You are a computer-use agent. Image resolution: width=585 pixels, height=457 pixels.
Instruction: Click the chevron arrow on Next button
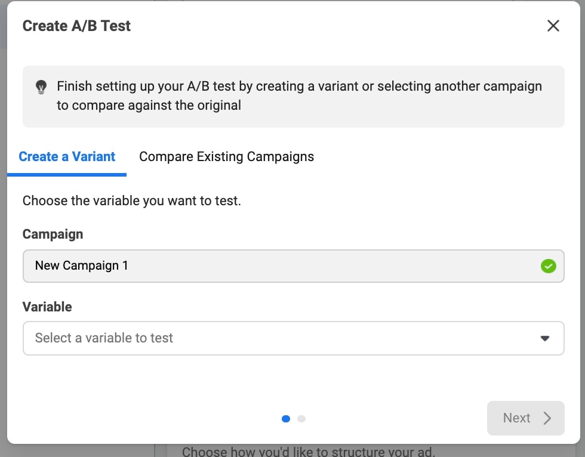[547, 418]
